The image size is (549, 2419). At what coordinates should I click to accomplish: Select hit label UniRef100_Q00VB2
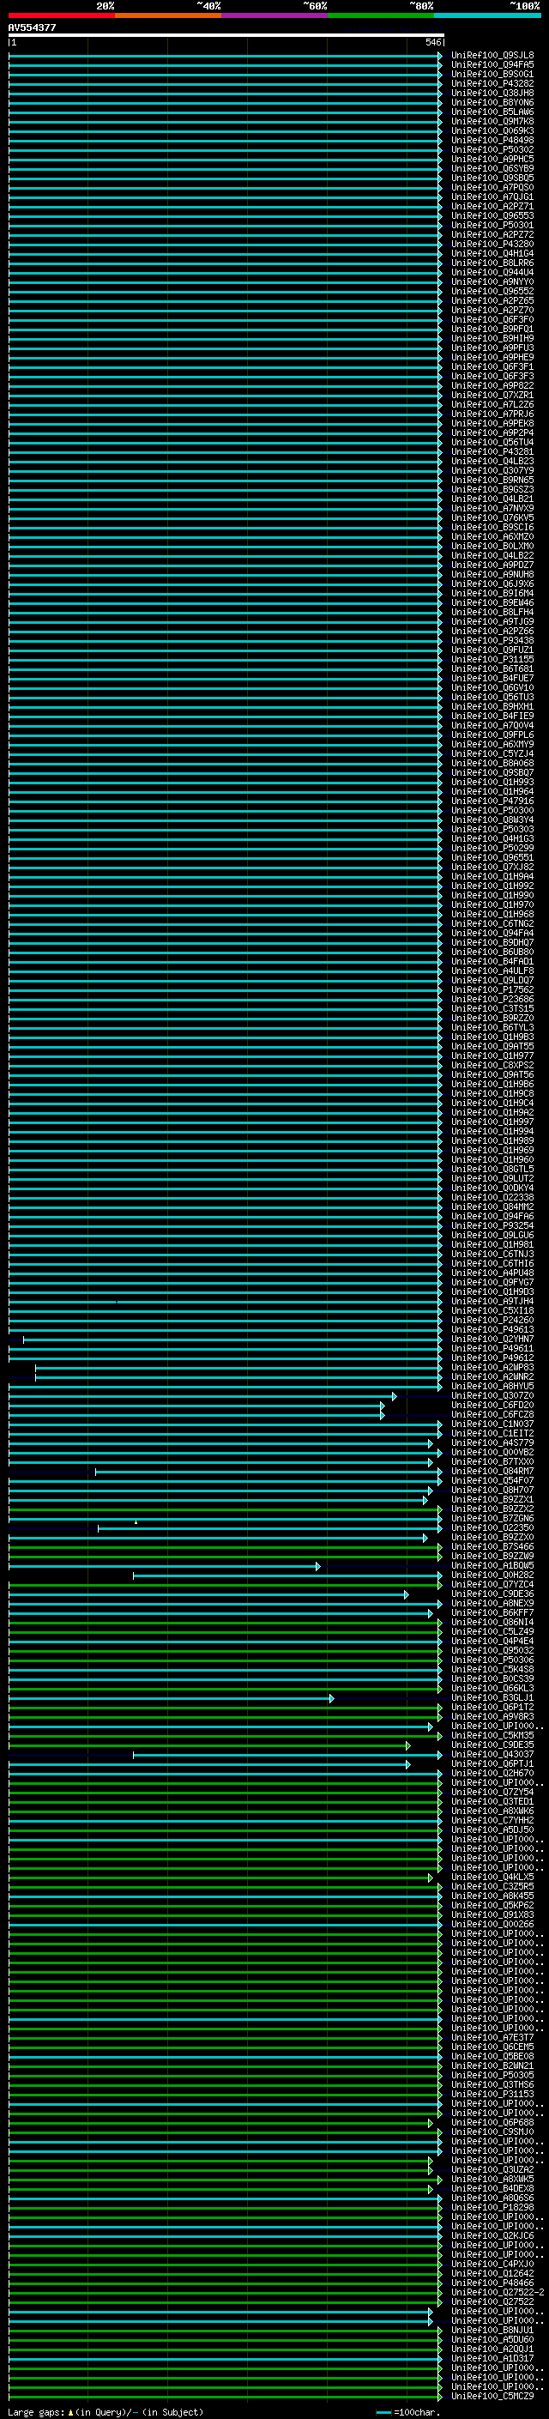(492, 1452)
